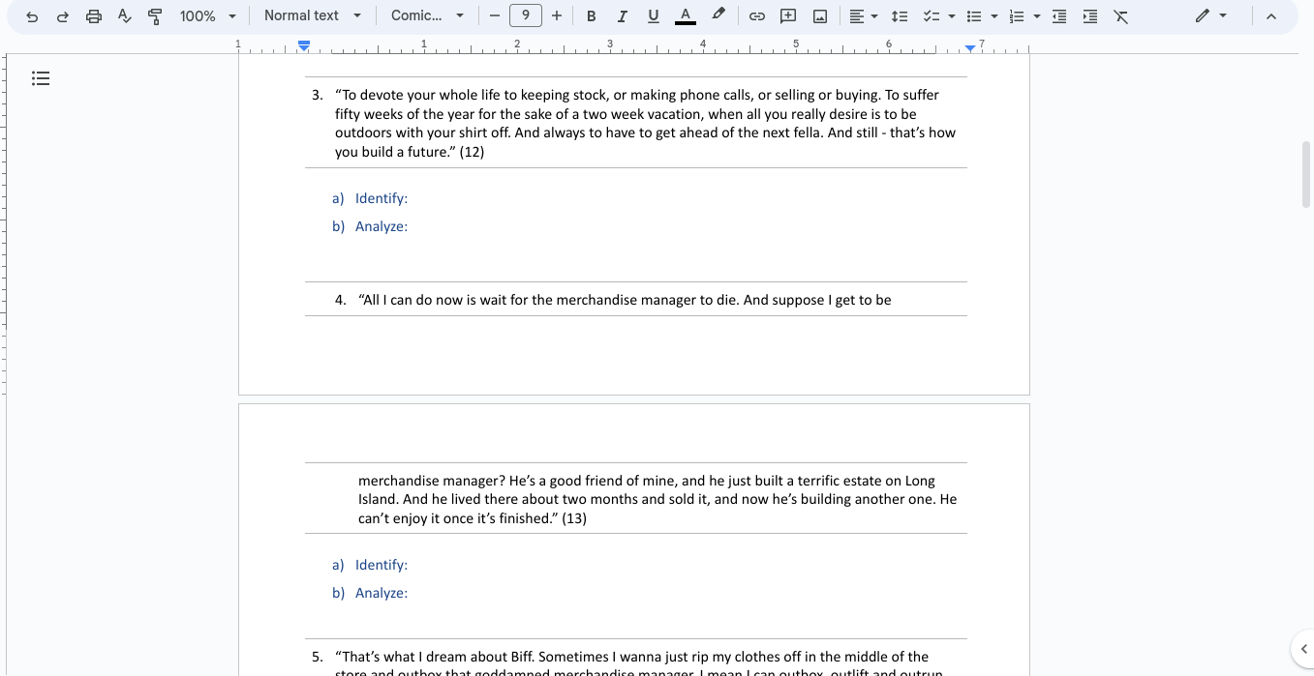Clear text formatting
This screenshot has width=1314, height=676.
(1121, 15)
